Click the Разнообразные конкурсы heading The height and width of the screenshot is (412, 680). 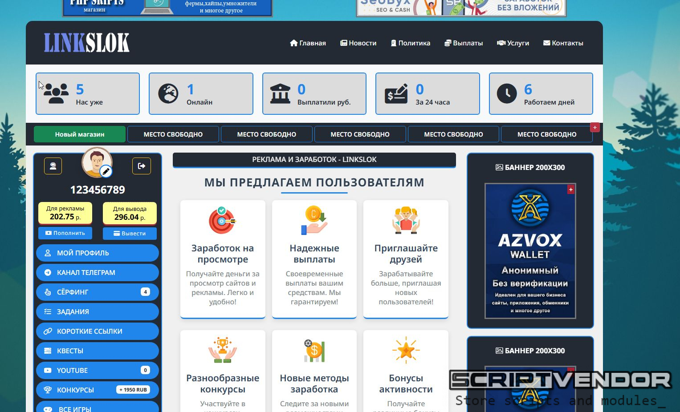click(223, 384)
